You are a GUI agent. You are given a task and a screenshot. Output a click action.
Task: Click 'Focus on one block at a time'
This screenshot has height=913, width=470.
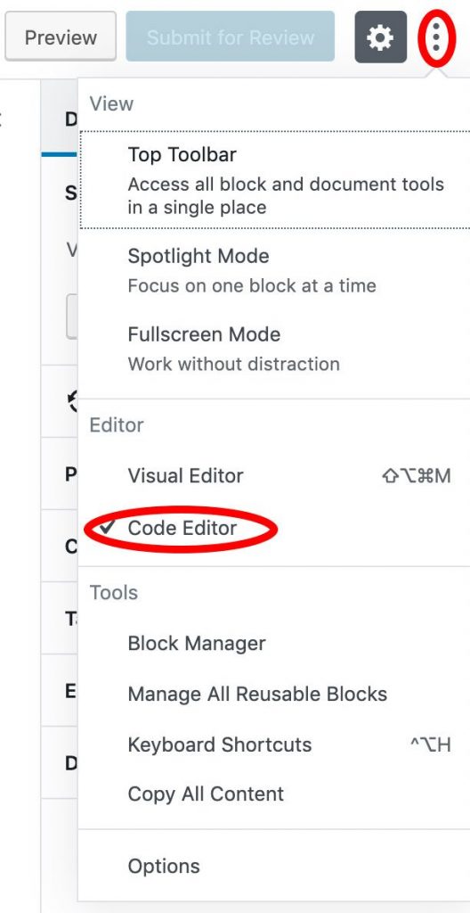(x=252, y=286)
